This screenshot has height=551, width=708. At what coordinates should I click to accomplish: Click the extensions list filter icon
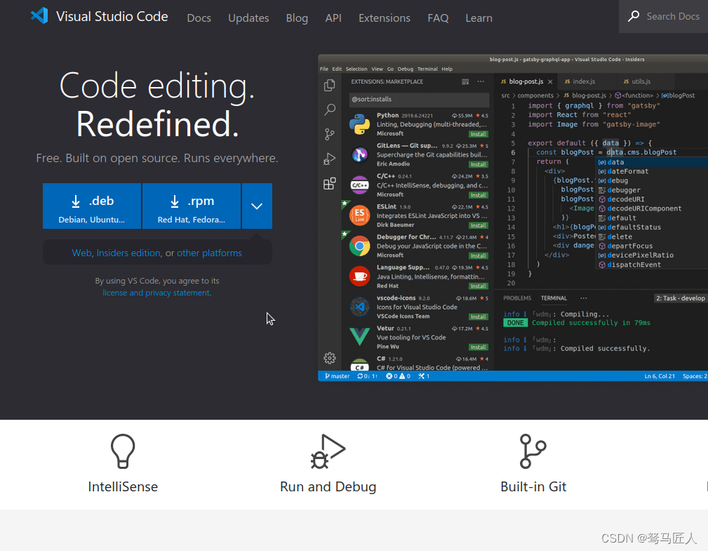pyautogui.click(x=465, y=81)
